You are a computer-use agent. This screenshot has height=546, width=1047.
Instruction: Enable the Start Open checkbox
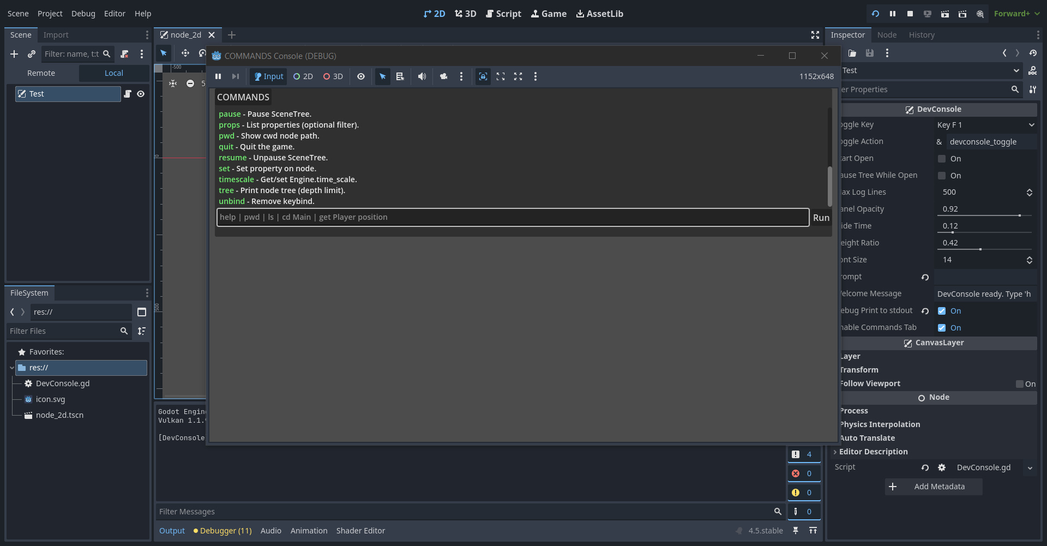[942, 159]
